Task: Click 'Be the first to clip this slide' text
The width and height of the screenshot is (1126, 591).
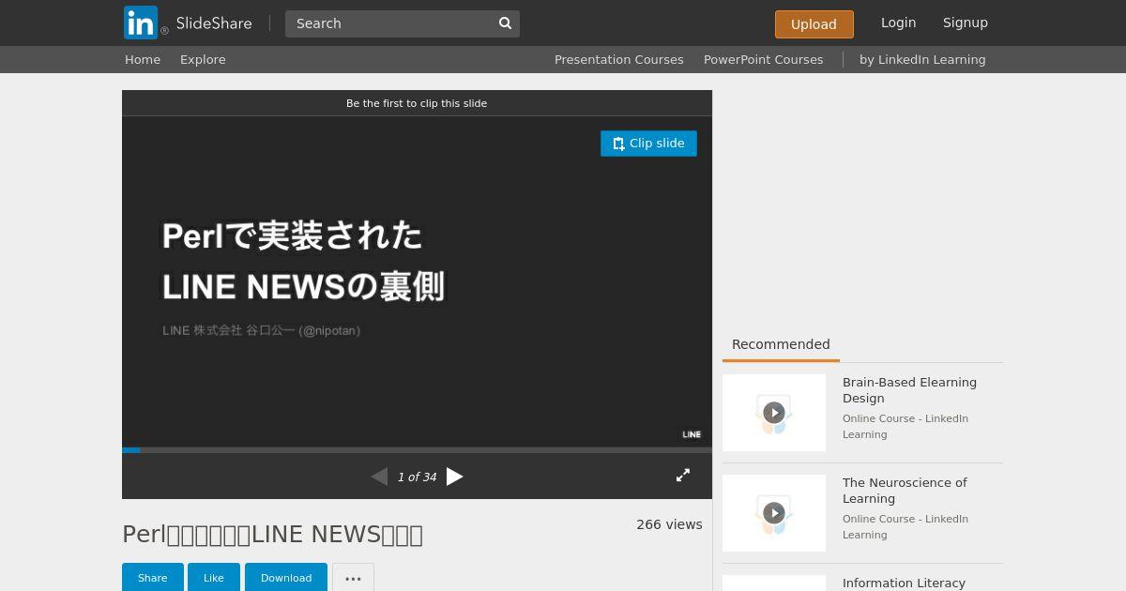Action: point(417,103)
